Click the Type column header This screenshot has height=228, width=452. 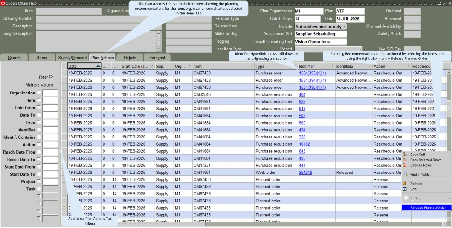(276, 66)
